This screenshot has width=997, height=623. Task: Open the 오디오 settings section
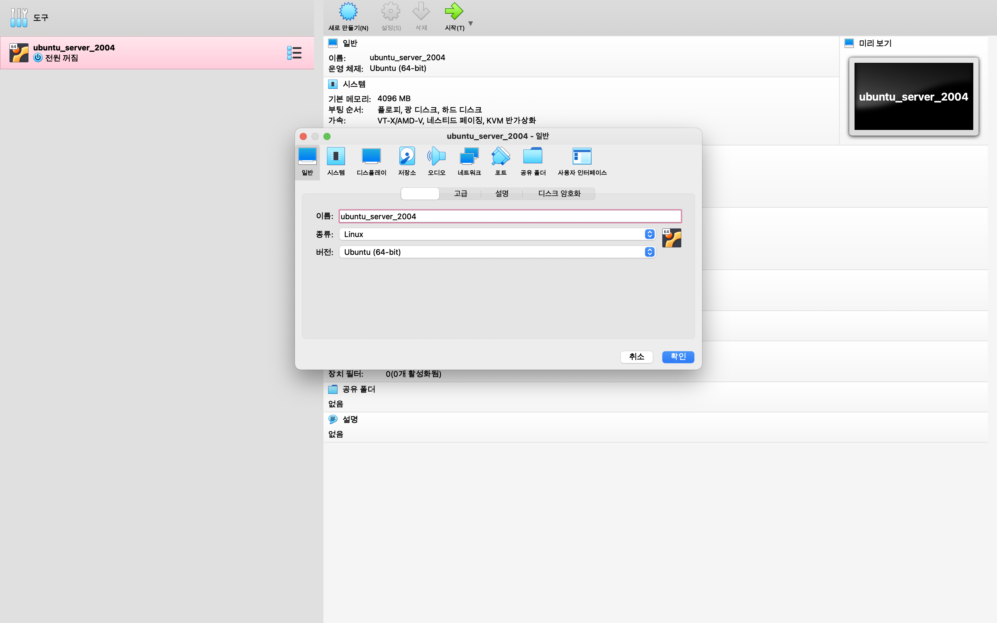(x=436, y=161)
